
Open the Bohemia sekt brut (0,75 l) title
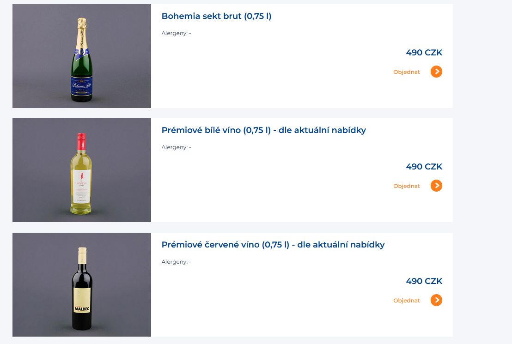(216, 16)
